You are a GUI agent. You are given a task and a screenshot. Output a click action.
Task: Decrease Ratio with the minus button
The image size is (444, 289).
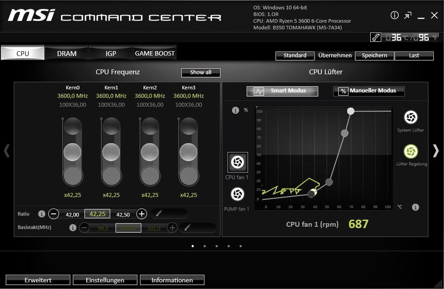coord(53,213)
